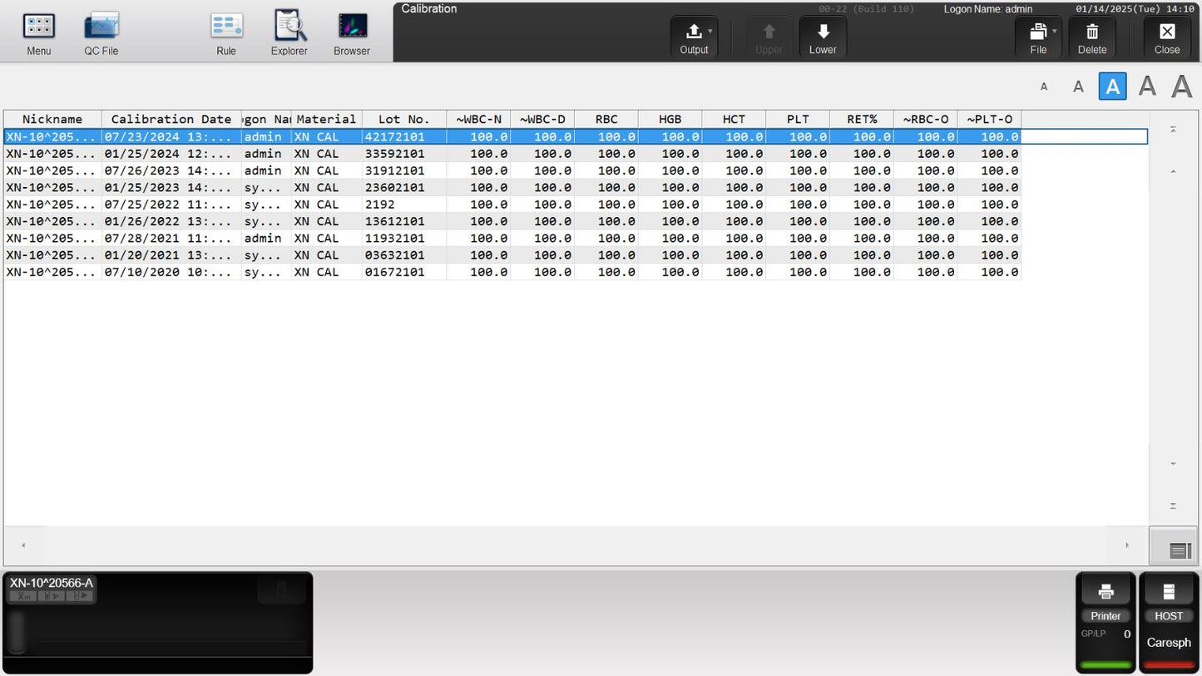The height and width of the screenshot is (676, 1202).
Task: Launch the Explorer icon
Action: point(289,34)
